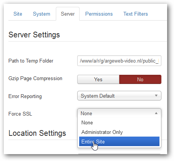Screen dimensions: 174x161
Task: Set Gzip Page Compression to No
Action: point(140,79)
